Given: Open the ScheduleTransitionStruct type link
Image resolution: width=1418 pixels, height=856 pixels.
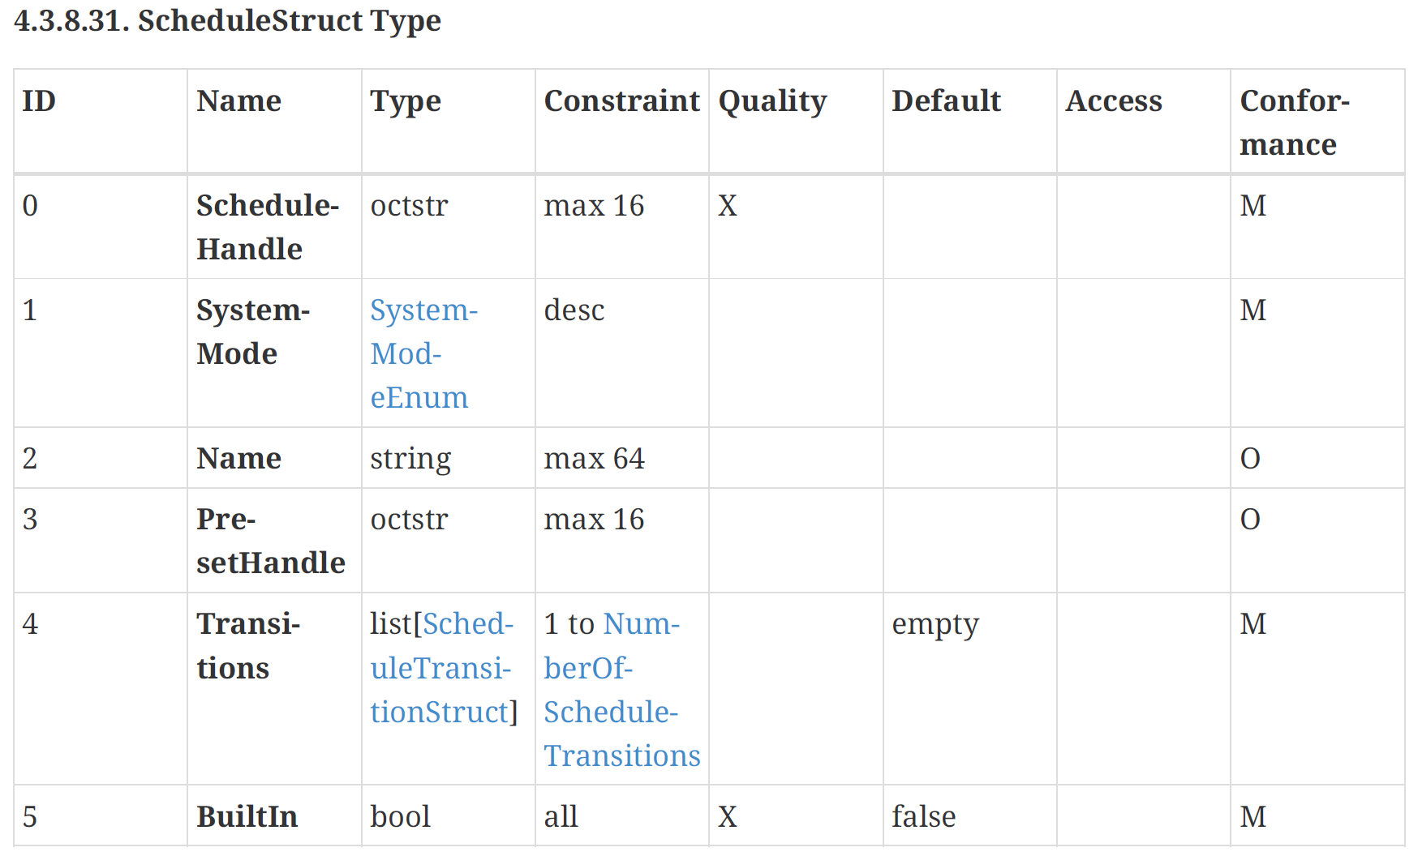Looking at the screenshot, I should pos(443,668).
